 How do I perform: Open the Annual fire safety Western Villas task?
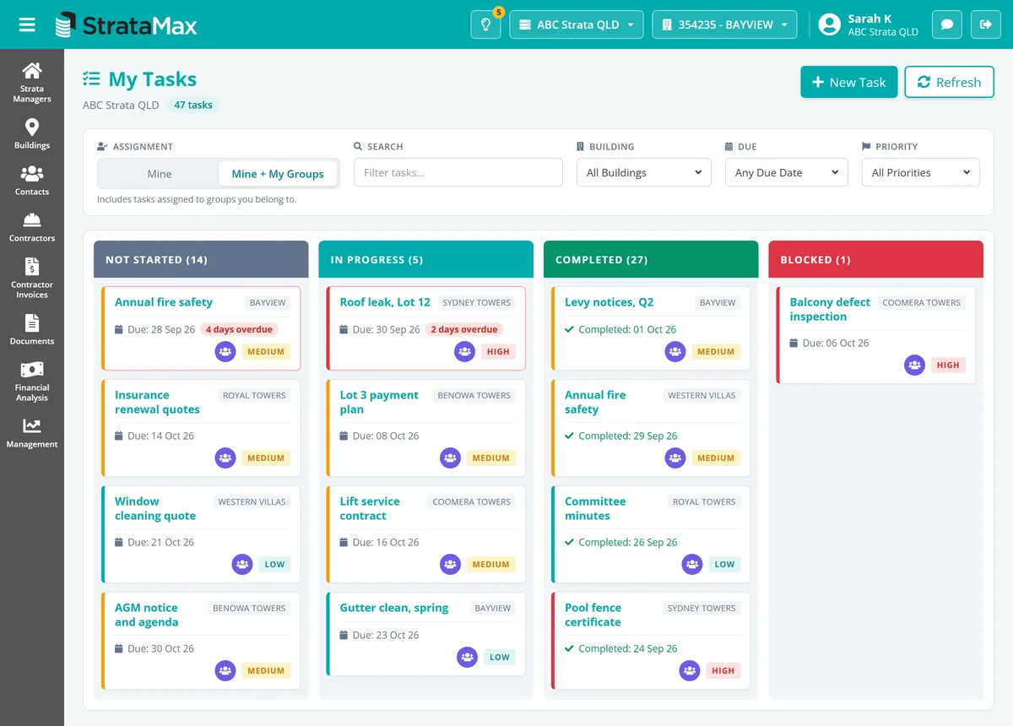pyautogui.click(x=595, y=402)
